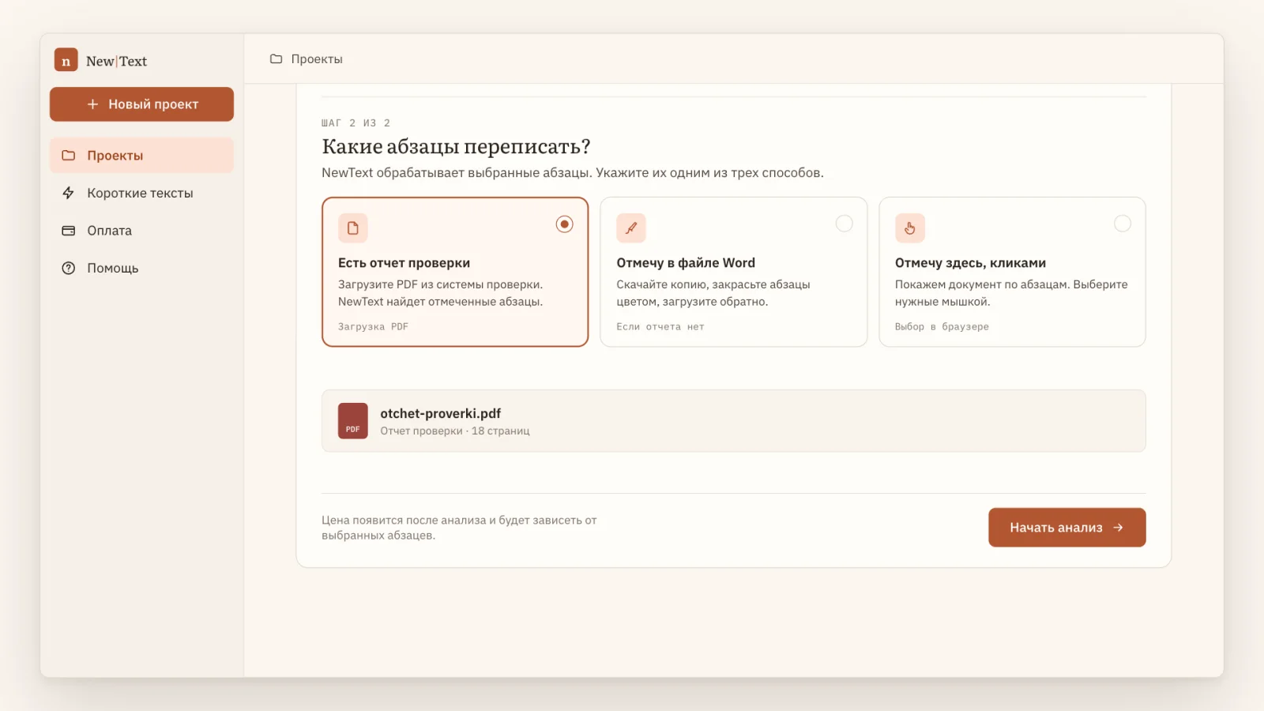This screenshot has height=711, width=1264.
Task: Click the folder icon in the top breadcrumb
Action: (x=276, y=59)
